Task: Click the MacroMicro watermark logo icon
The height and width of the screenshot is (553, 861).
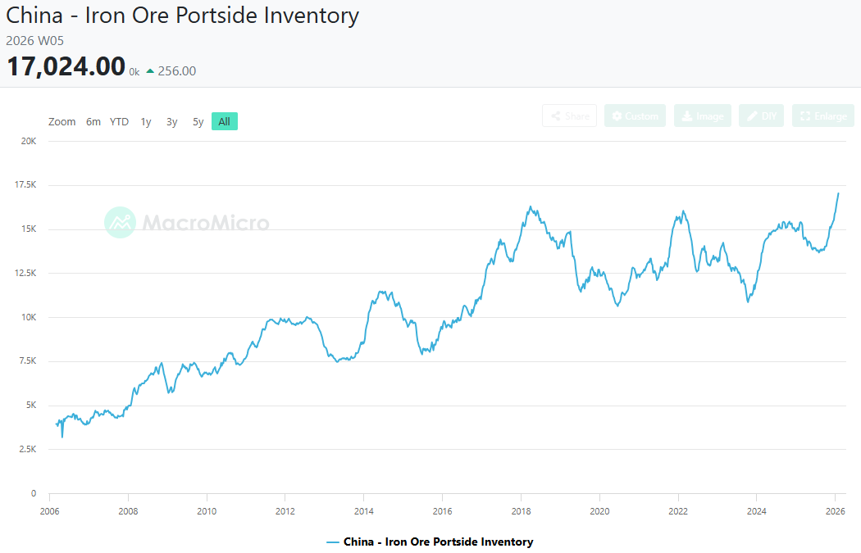Action: point(120,222)
